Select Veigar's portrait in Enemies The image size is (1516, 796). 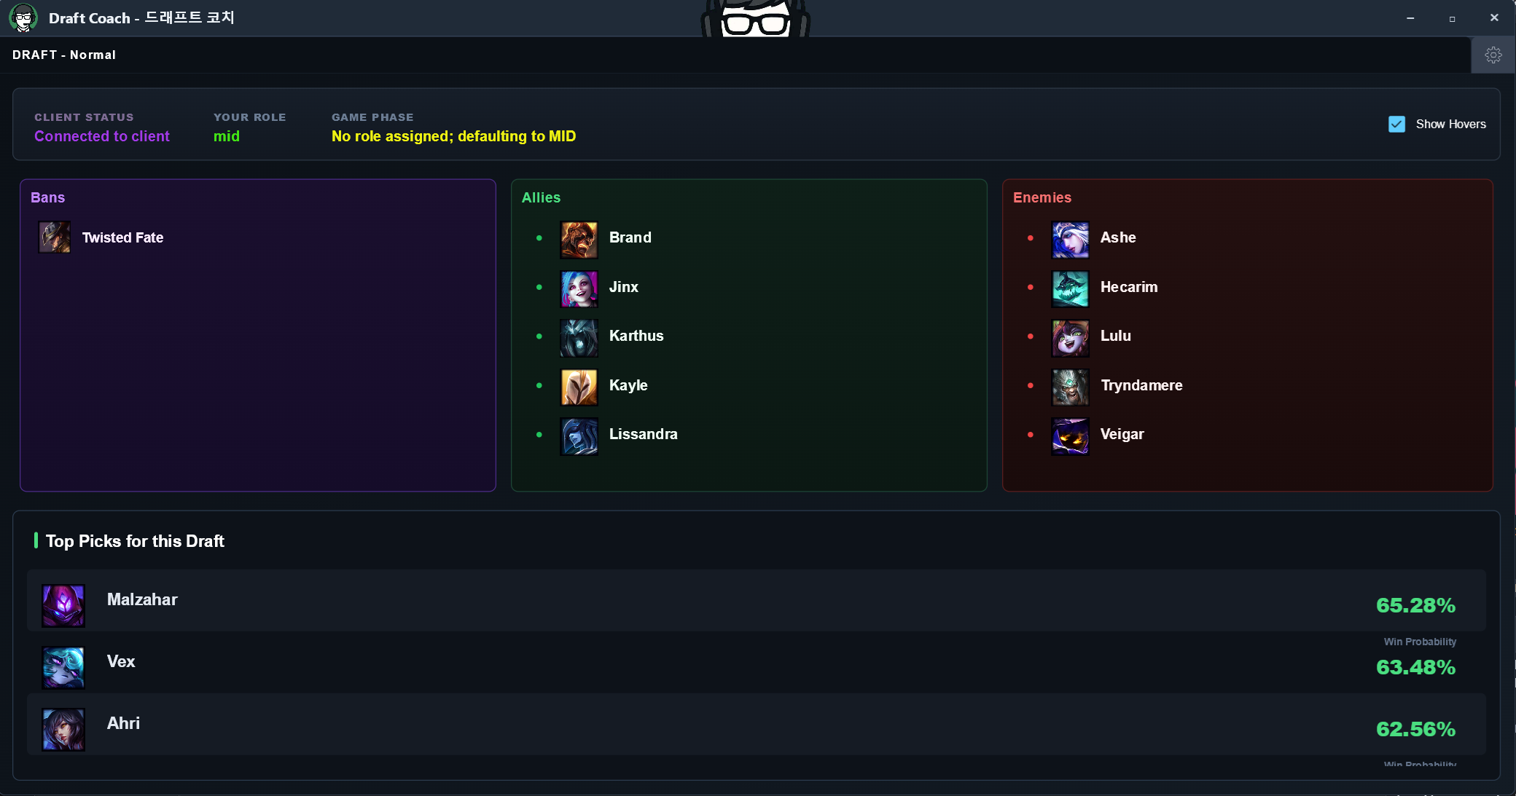point(1070,436)
